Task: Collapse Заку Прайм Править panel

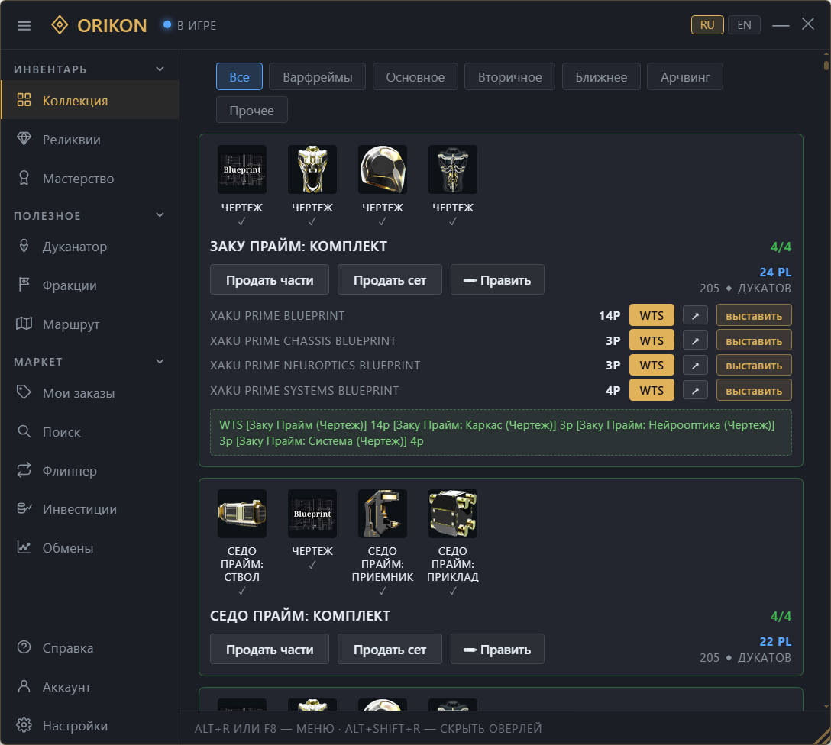Action: [497, 279]
